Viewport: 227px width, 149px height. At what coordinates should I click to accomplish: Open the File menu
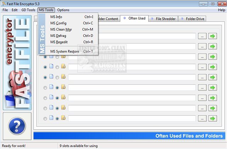pos(5,10)
